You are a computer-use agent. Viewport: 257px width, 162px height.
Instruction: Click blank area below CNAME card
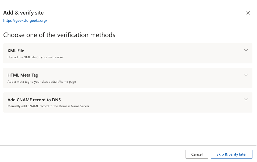click(x=128, y=129)
